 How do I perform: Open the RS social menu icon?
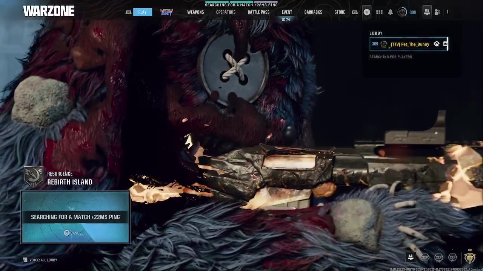coord(427,11)
